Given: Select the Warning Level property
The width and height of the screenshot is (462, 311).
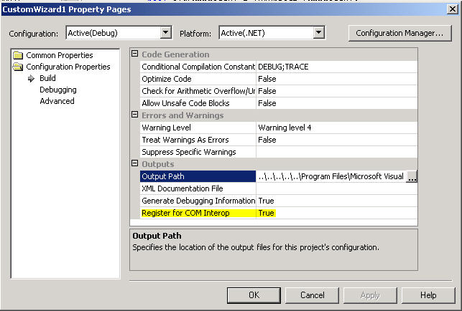Looking at the screenshot, I should tap(198, 128).
